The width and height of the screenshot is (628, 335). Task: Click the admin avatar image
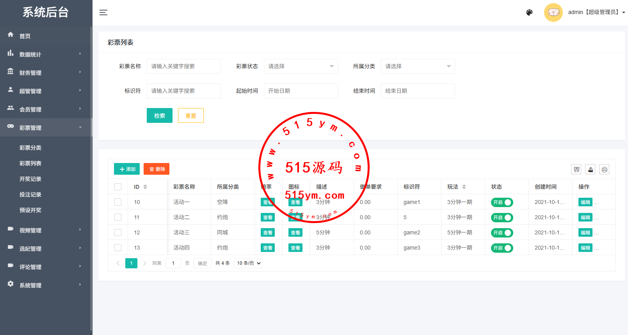[x=553, y=12]
